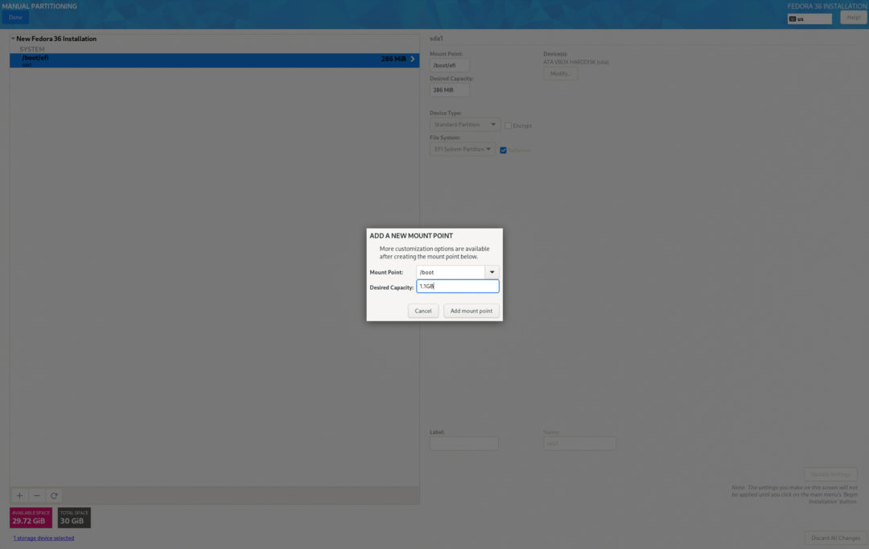Image resolution: width=869 pixels, height=549 pixels.
Task: Click the keyboard layout icon next to us
Action: tap(793, 19)
